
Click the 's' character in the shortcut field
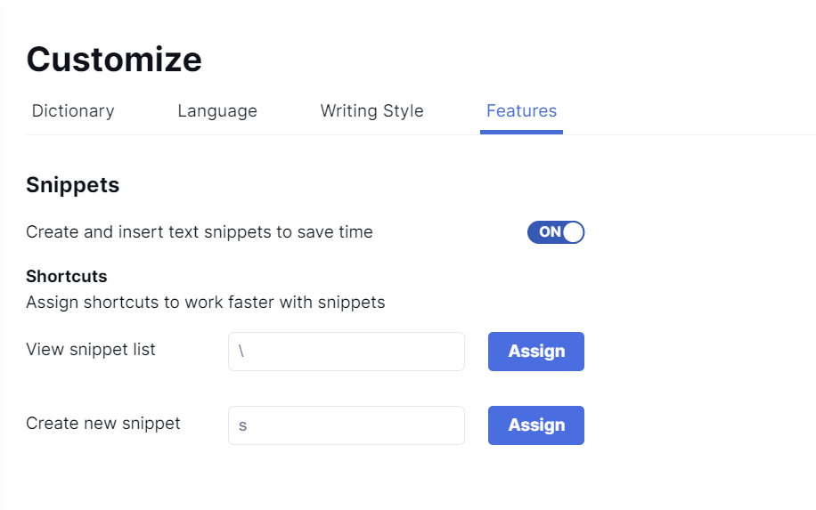pos(242,426)
